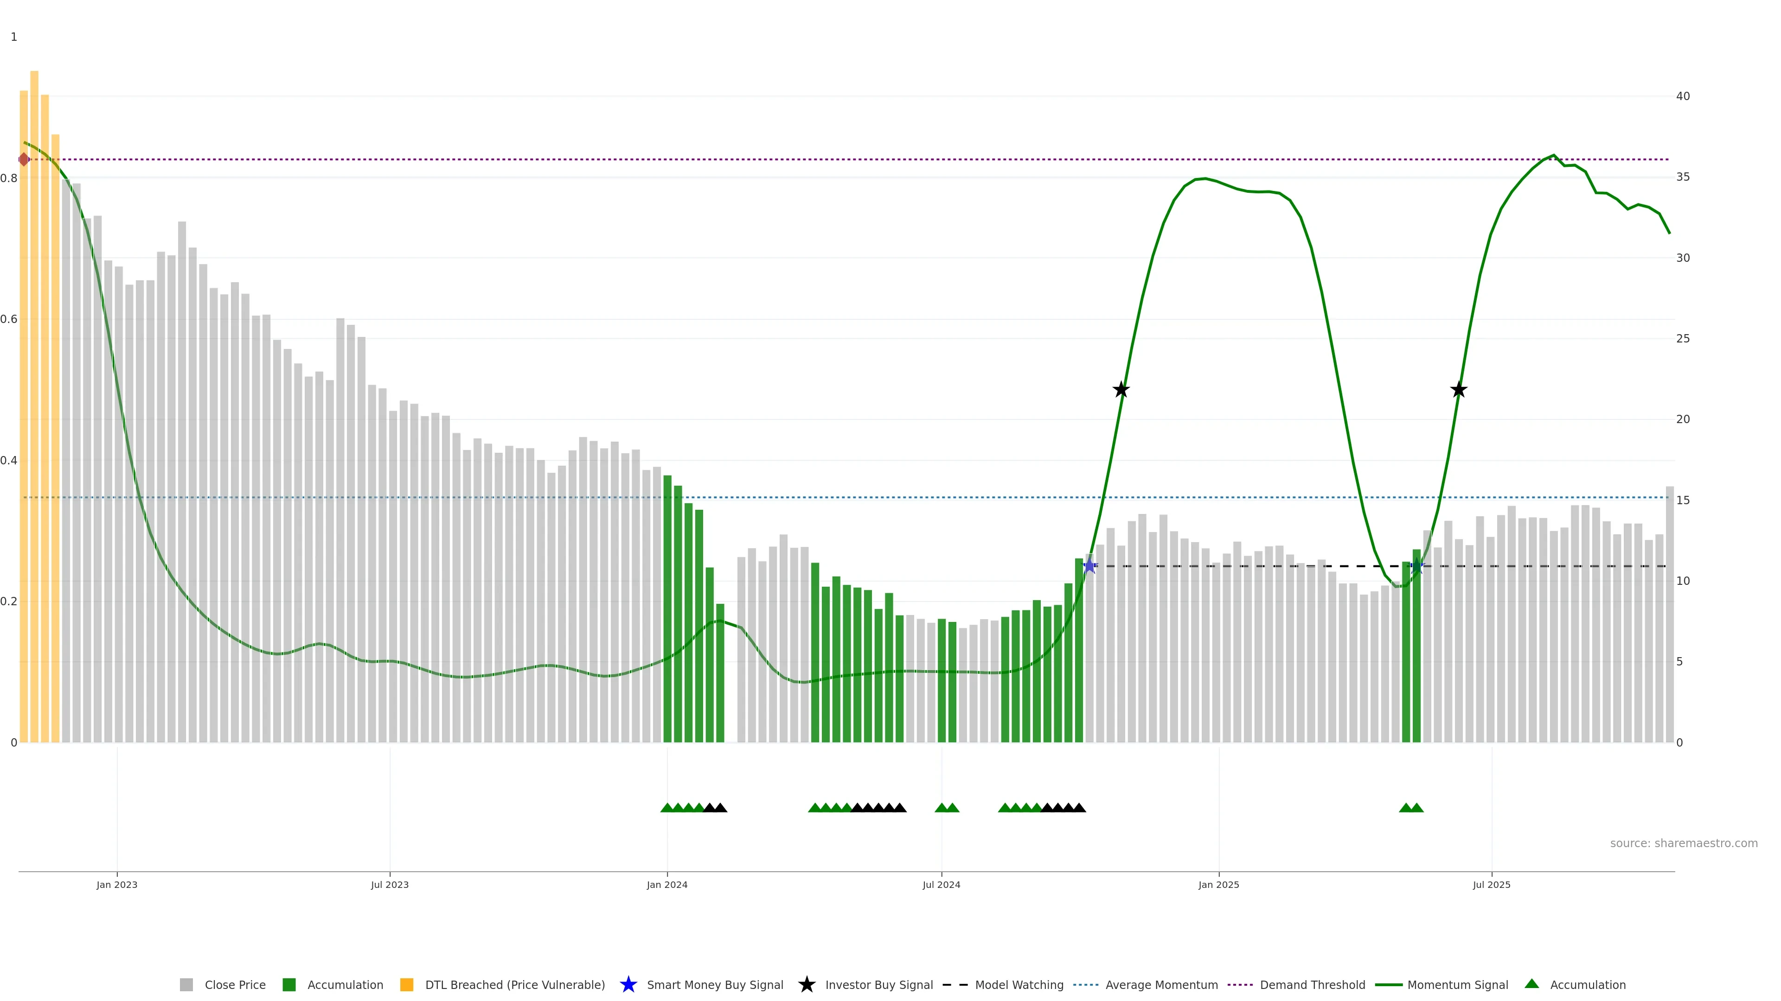Viewport: 1781px width, 1001px height.
Task: Click the first black Investor Buy star on the chart
Action: click(x=1121, y=390)
